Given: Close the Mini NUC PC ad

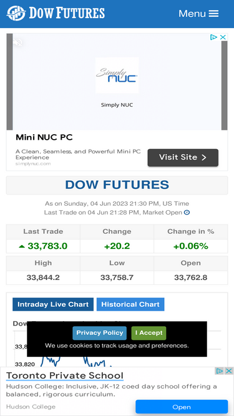Looking at the screenshot, I should click(223, 37).
